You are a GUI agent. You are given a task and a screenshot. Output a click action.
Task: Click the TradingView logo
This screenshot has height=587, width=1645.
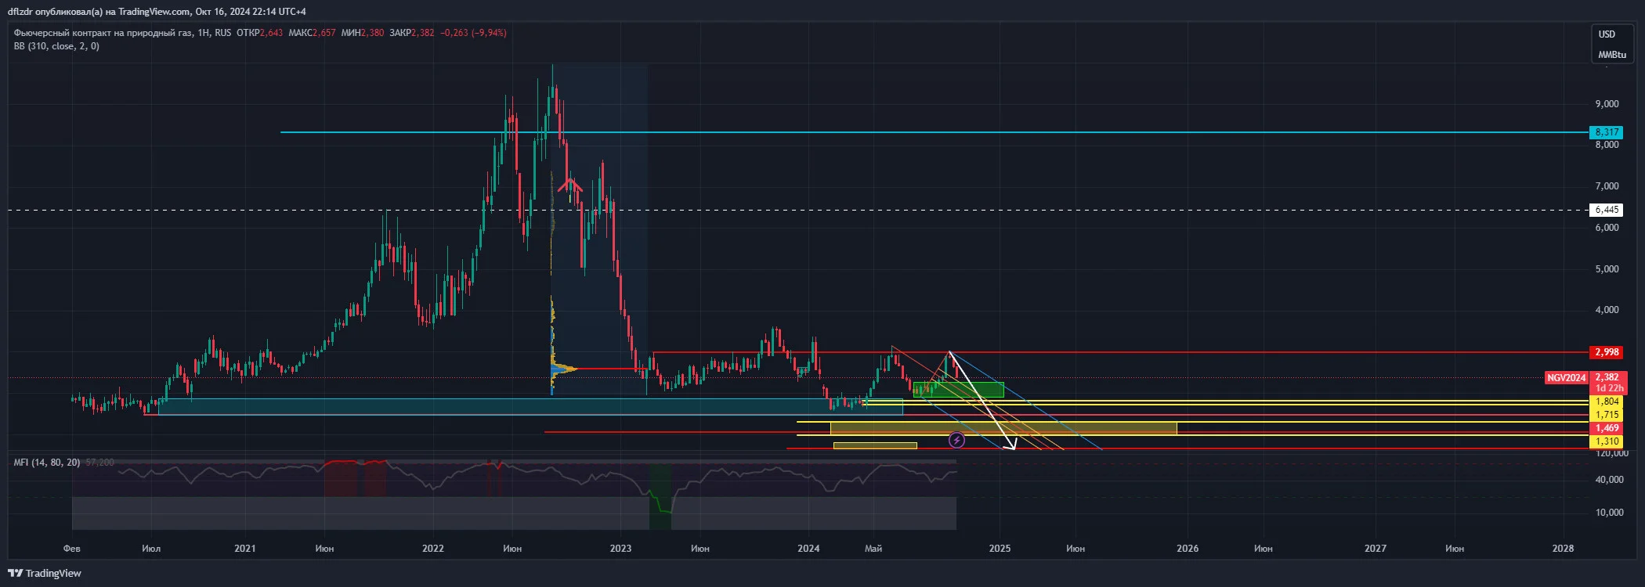pyautogui.click(x=45, y=573)
